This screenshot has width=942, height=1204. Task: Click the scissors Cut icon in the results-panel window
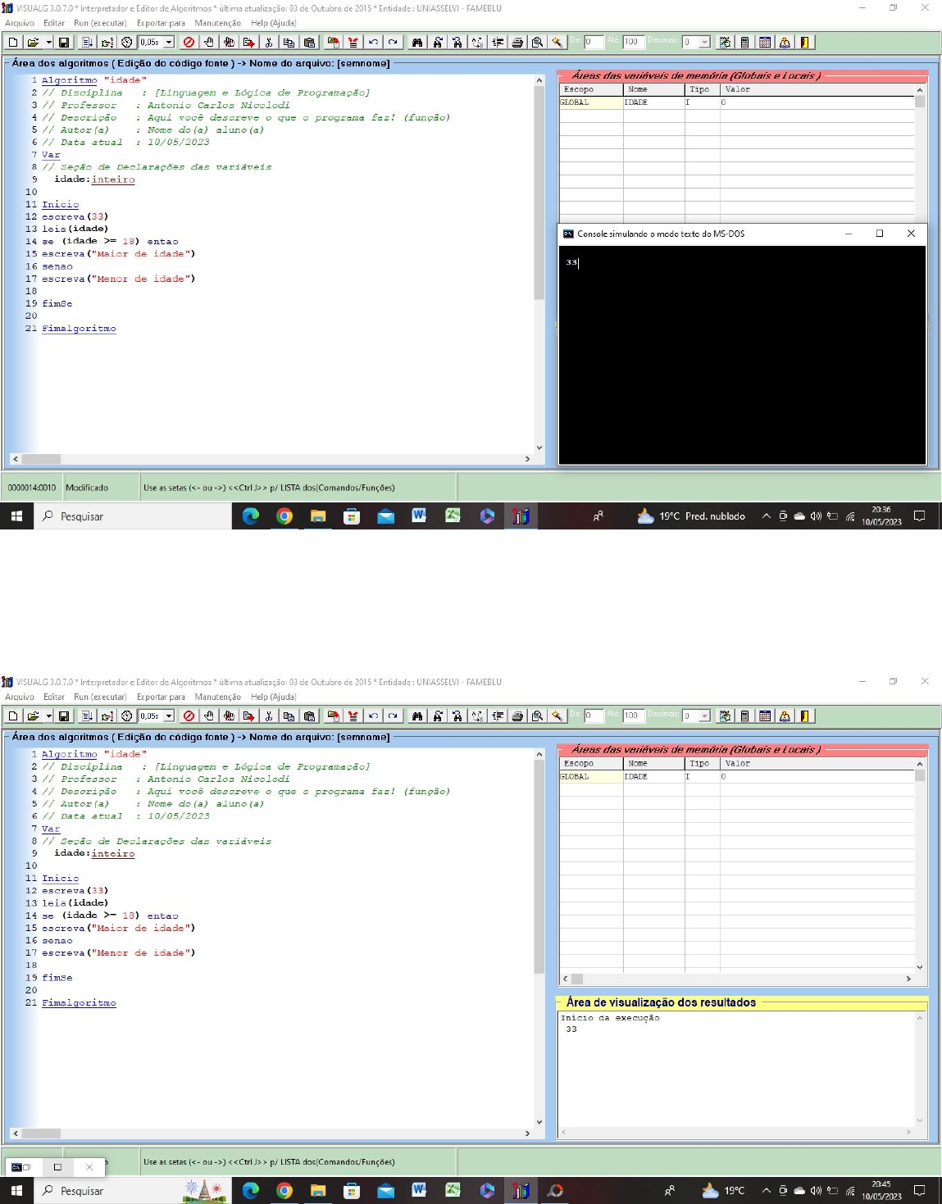click(x=268, y=716)
